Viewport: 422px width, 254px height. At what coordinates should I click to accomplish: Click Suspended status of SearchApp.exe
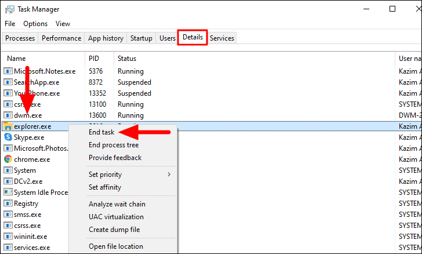pos(134,82)
